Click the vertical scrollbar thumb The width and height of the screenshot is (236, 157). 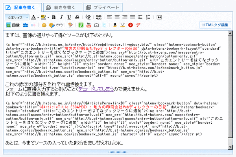230,87
